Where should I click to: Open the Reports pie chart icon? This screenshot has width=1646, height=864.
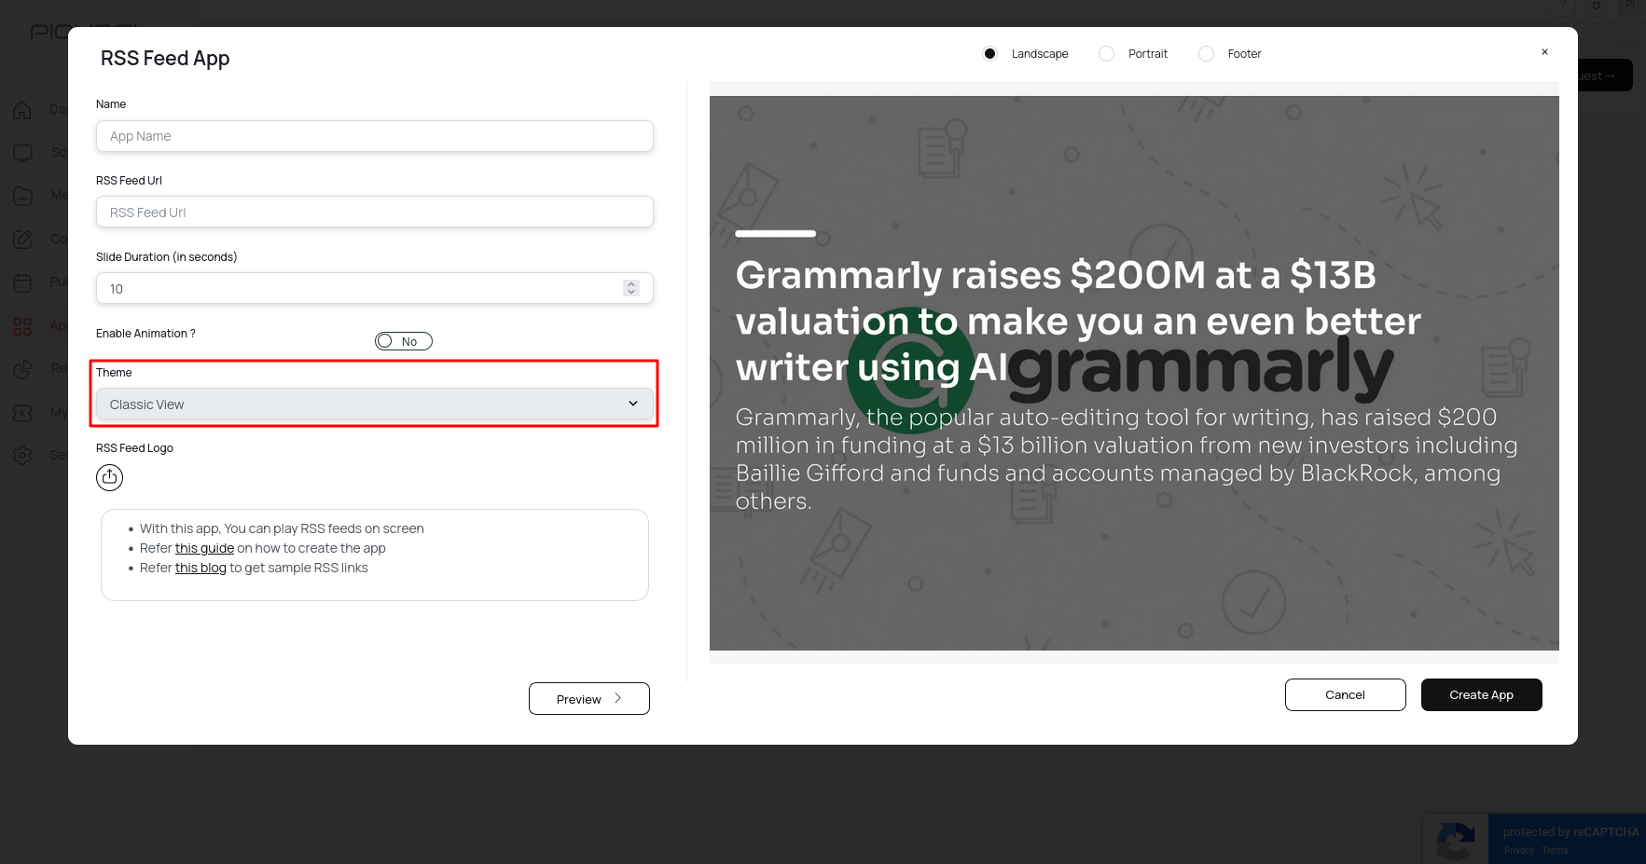22,369
